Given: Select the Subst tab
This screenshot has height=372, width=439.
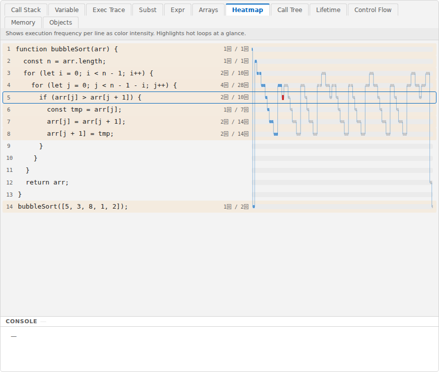Looking at the screenshot, I should coord(148,10).
